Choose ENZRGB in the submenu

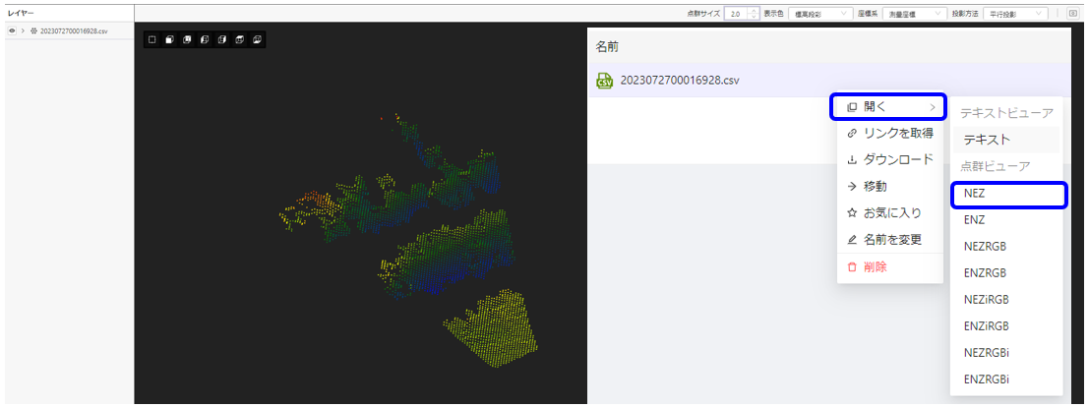(x=986, y=272)
